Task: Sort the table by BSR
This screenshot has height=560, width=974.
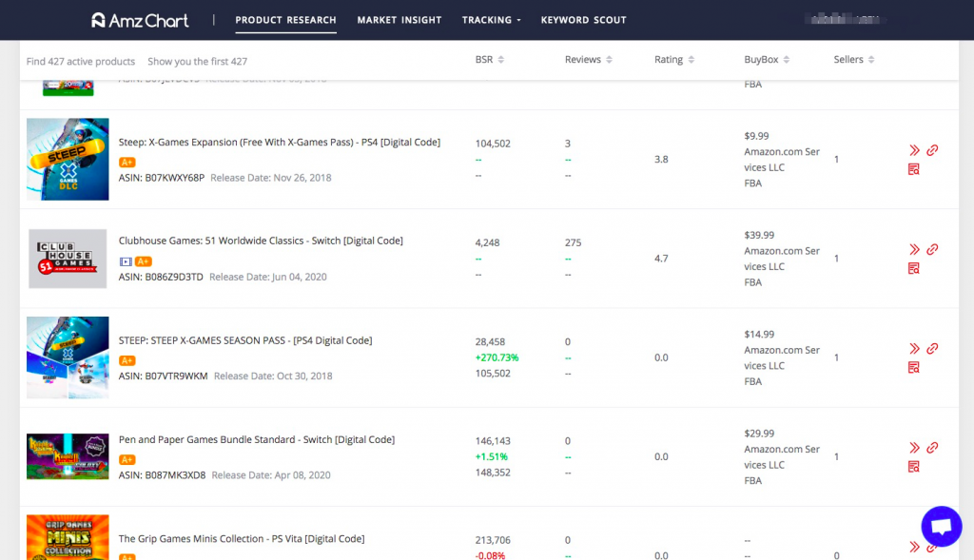Action: pos(490,60)
